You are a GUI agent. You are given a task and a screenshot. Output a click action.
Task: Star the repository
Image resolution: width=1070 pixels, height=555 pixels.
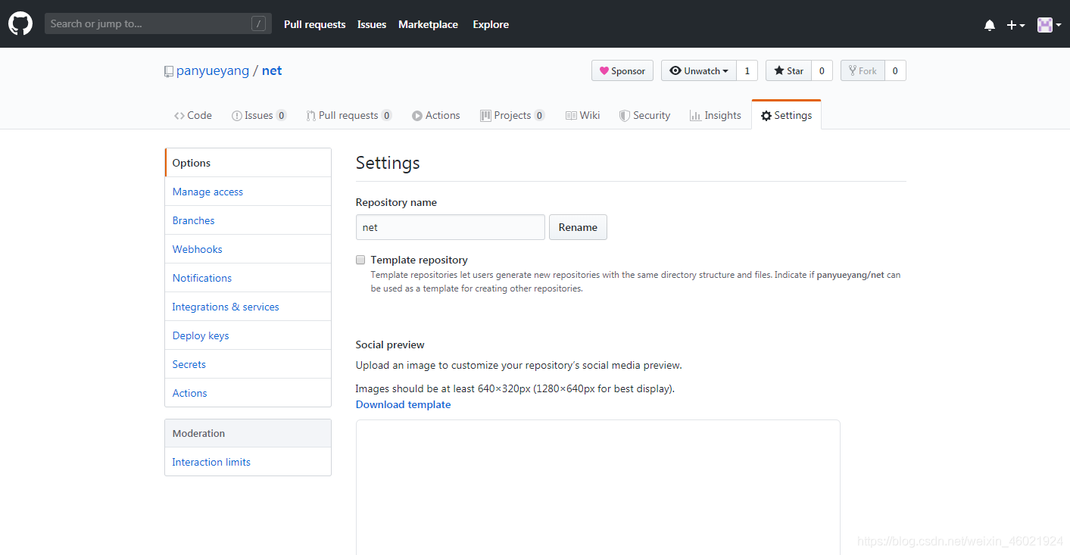point(788,70)
